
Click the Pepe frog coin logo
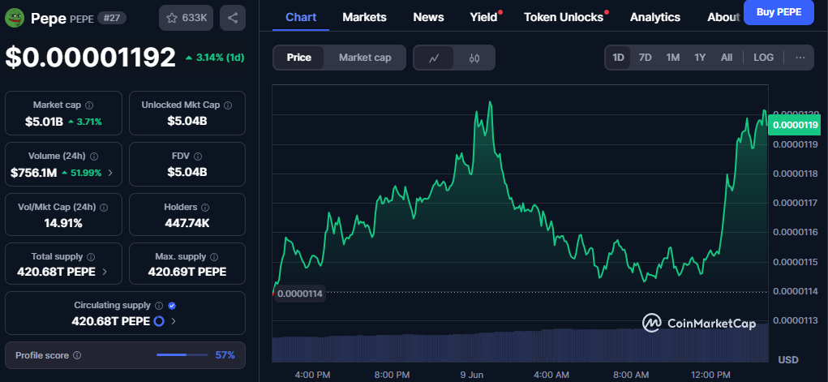coord(15,18)
